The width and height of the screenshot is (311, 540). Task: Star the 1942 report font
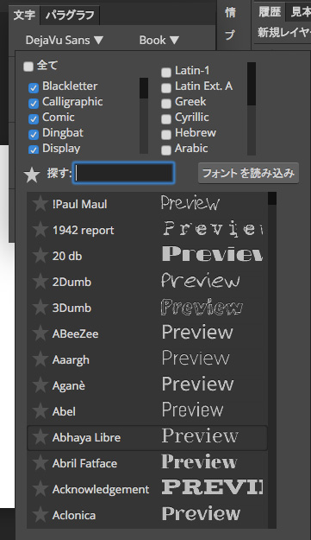click(x=40, y=229)
